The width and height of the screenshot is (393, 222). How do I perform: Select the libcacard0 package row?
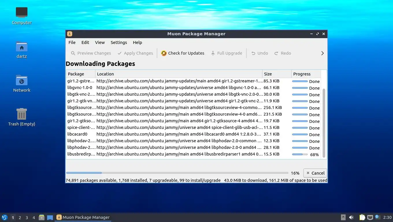point(194,134)
